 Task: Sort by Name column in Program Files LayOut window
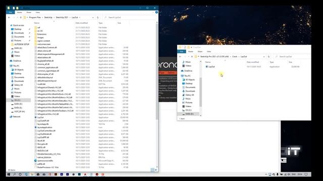click(x=37, y=23)
